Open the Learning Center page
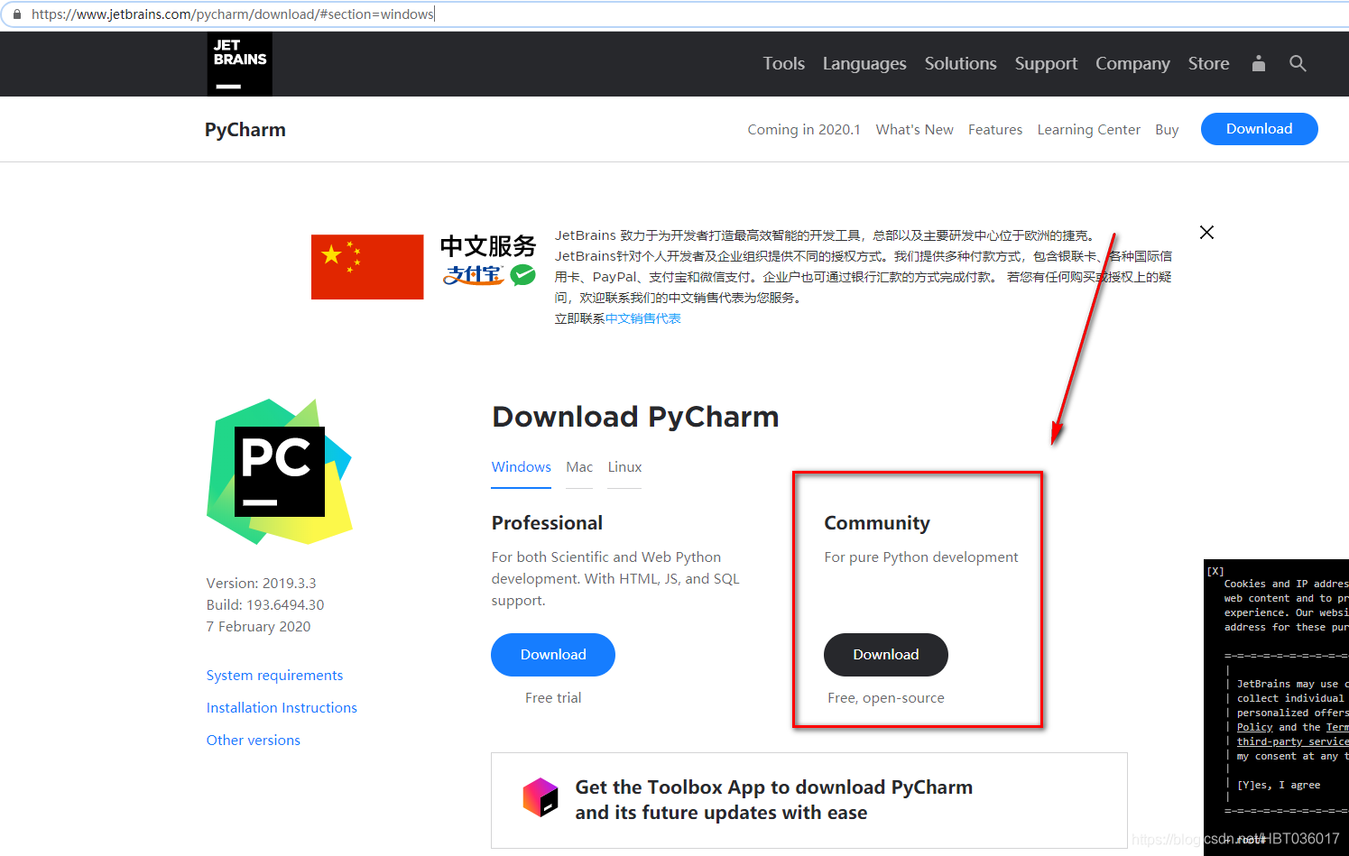Image resolution: width=1349 pixels, height=856 pixels. point(1088,130)
